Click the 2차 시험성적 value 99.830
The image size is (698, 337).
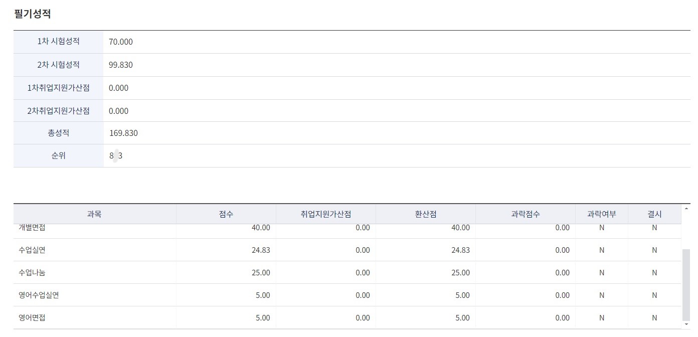pos(121,65)
